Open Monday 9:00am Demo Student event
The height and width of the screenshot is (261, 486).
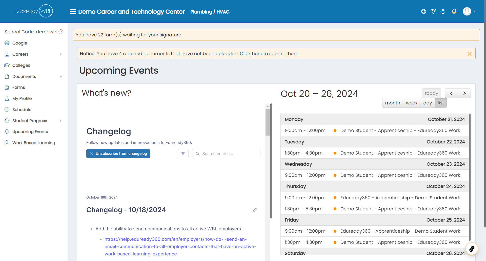375,130
